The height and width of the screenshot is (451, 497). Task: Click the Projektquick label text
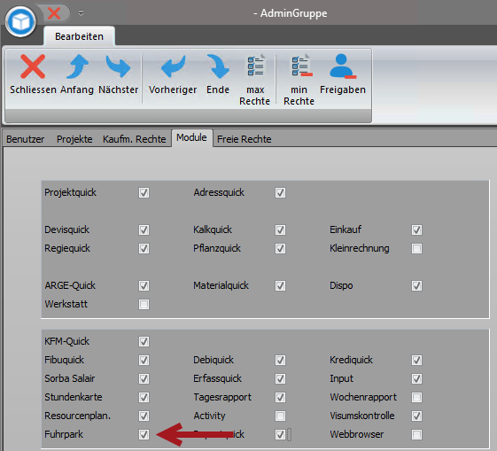point(70,192)
